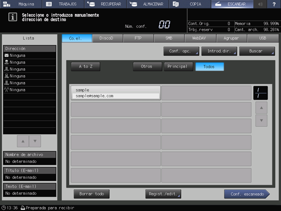Click the Preparada para recibir status icon

click(x=23, y=208)
